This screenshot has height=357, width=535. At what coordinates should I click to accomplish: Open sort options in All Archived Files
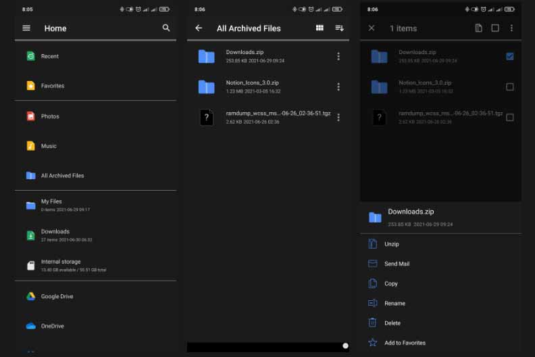[339, 28]
